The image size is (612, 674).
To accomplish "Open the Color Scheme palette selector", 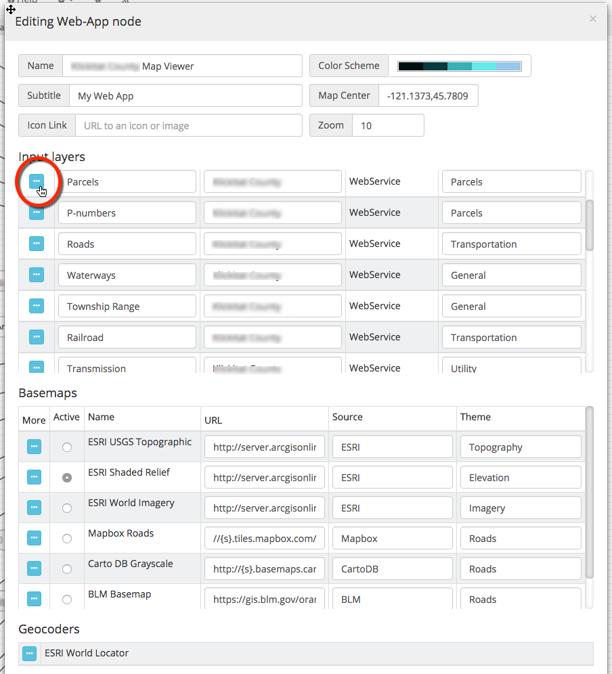I will pos(460,66).
